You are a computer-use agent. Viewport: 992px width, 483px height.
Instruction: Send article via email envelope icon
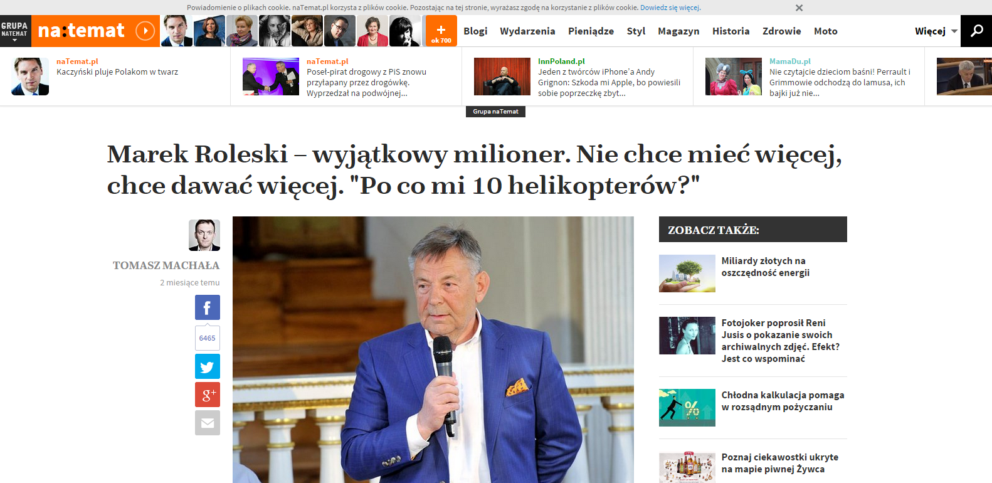(x=208, y=423)
